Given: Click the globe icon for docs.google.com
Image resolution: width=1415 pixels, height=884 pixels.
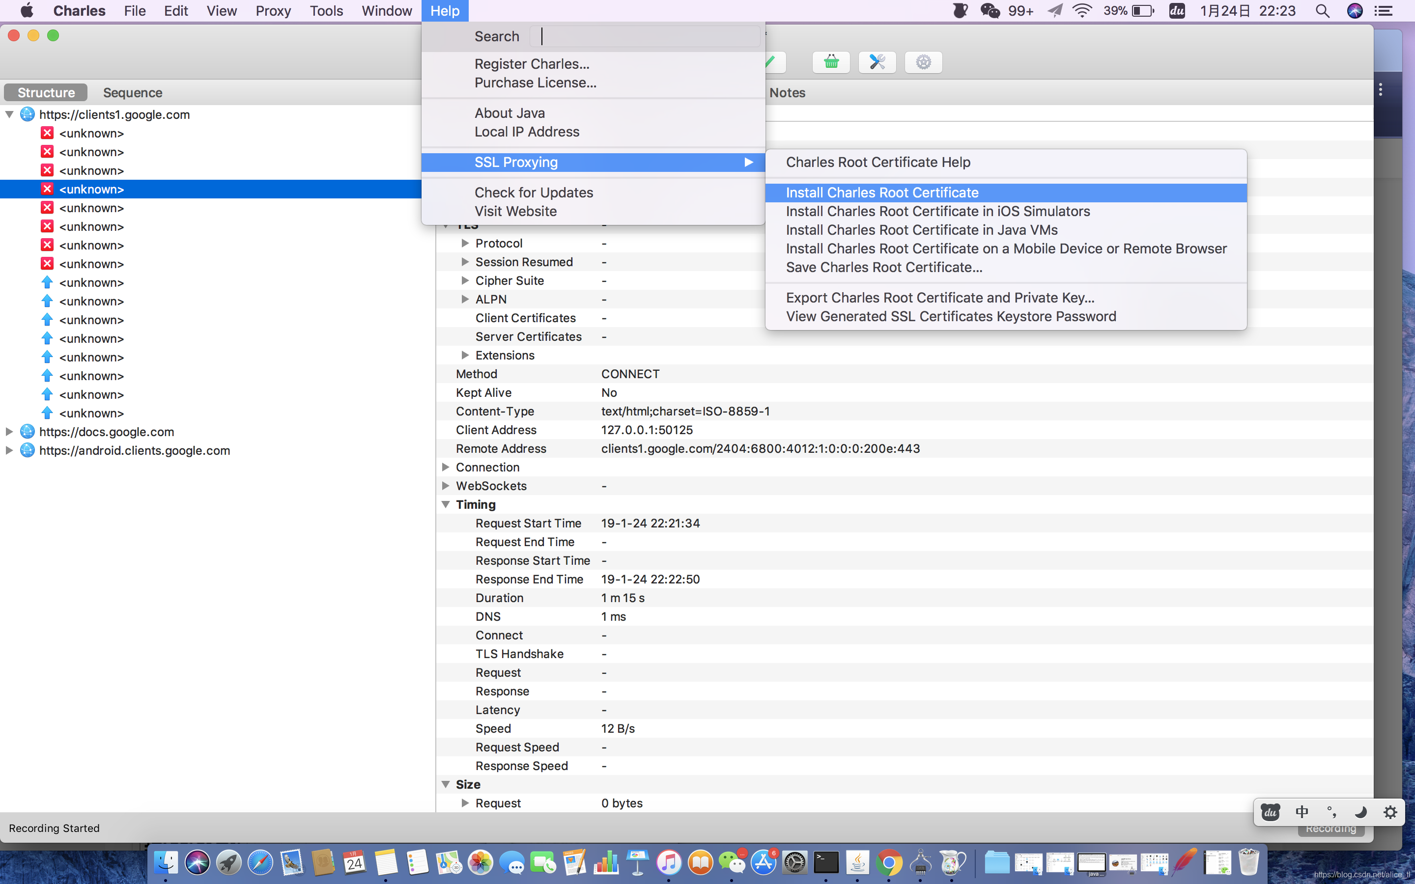Looking at the screenshot, I should 27,432.
